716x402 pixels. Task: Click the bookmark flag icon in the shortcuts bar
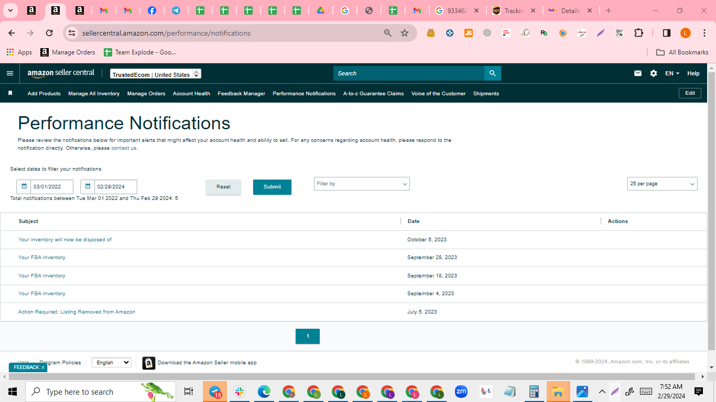pyautogui.click(x=10, y=93)
